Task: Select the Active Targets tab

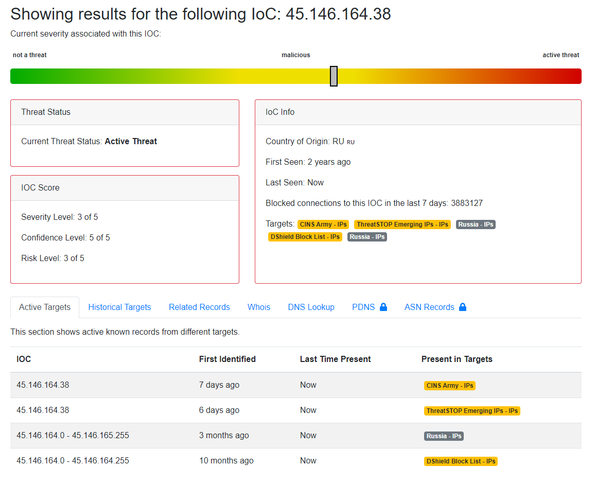Action: [x=45, y=307]
